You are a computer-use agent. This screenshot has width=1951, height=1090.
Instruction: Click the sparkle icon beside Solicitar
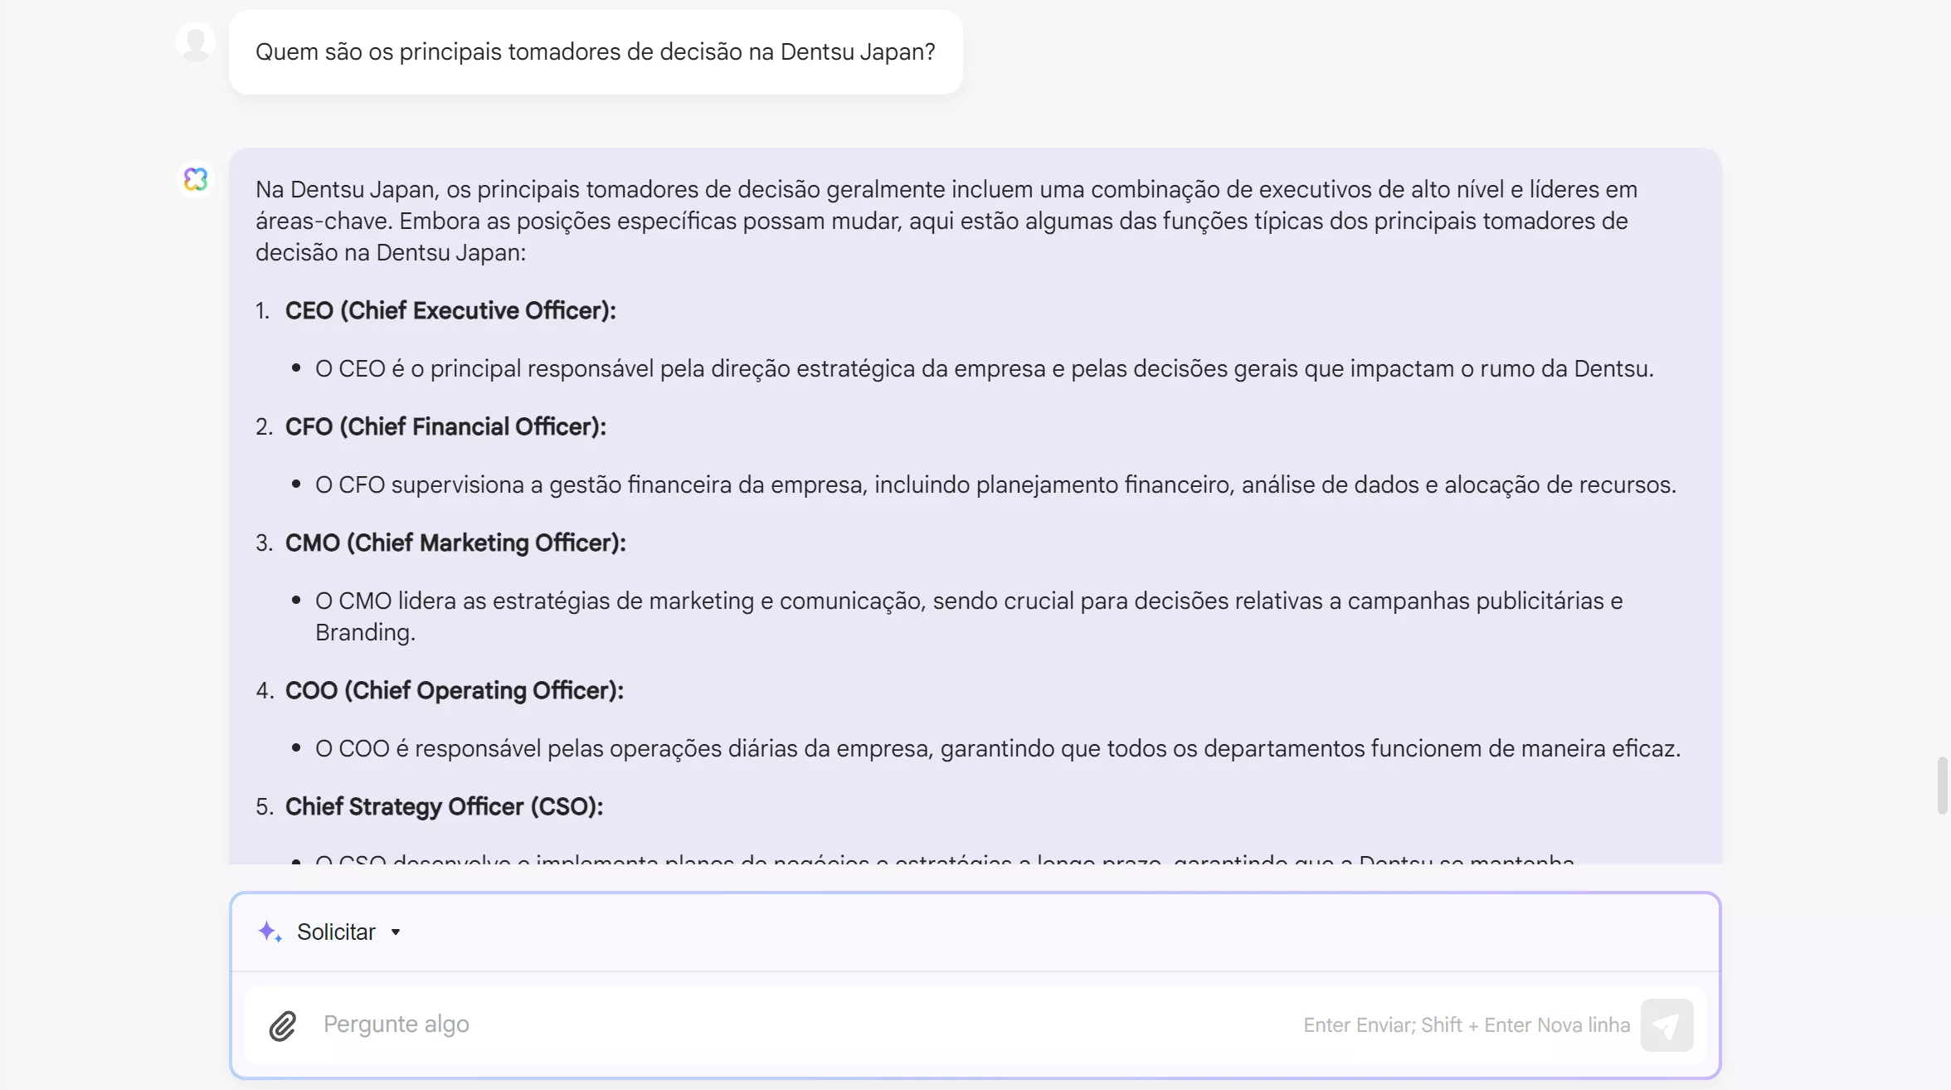pyautogui.click(x=269, y=932)
